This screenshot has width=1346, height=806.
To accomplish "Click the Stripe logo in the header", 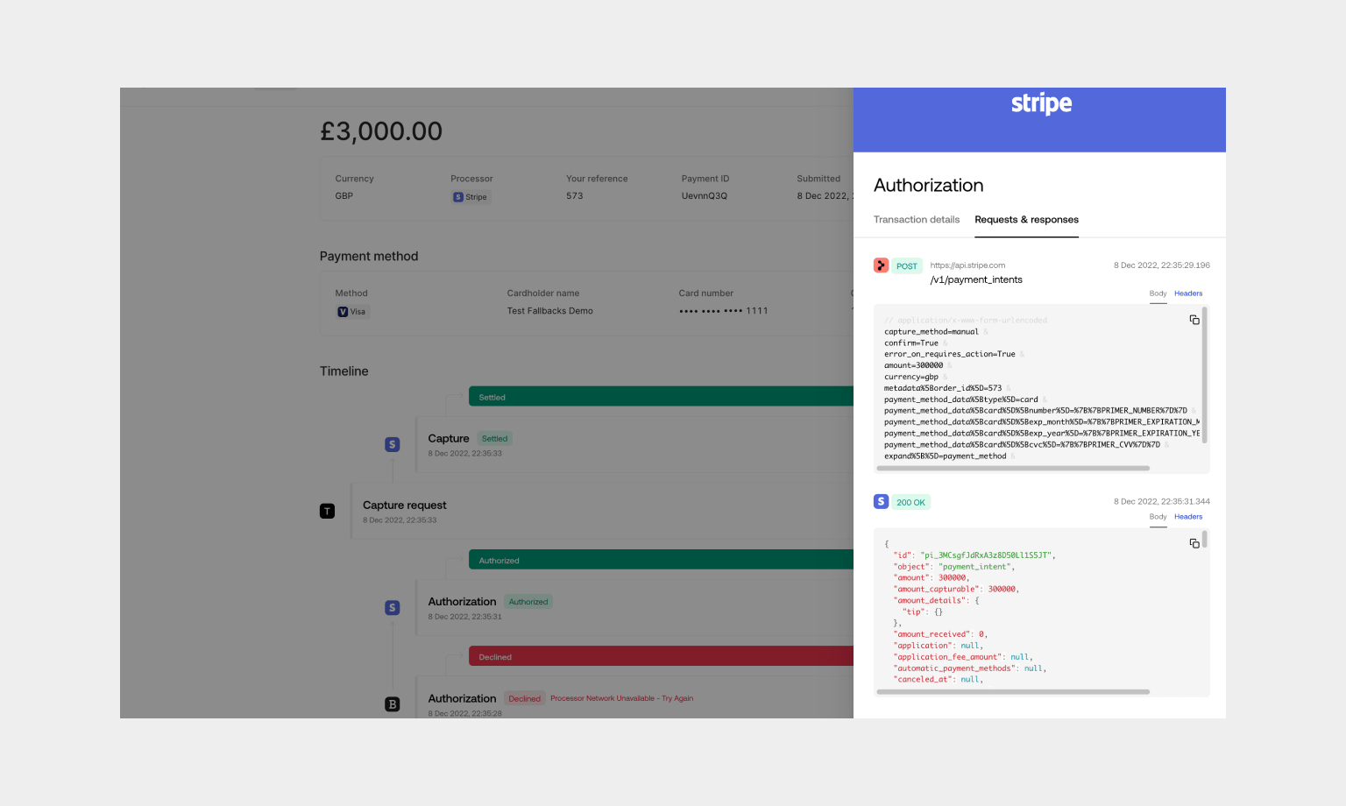I will click(x=1041, y=103).
